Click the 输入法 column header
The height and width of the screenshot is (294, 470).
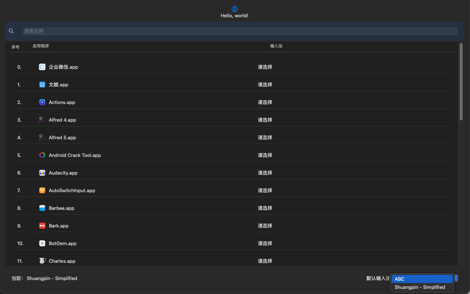[x=276, y=46]
